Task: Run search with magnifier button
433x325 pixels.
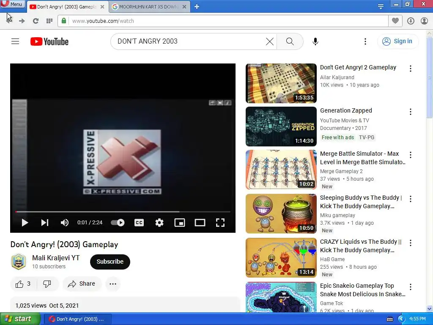Action: [290, 41]
